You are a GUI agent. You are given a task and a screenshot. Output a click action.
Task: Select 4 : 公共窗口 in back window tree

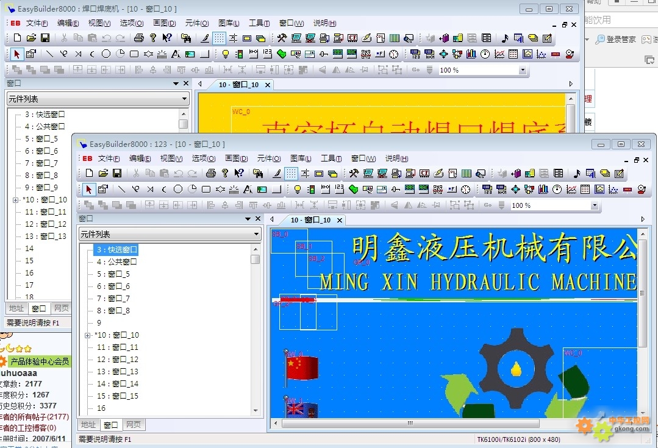coord(45,126)
